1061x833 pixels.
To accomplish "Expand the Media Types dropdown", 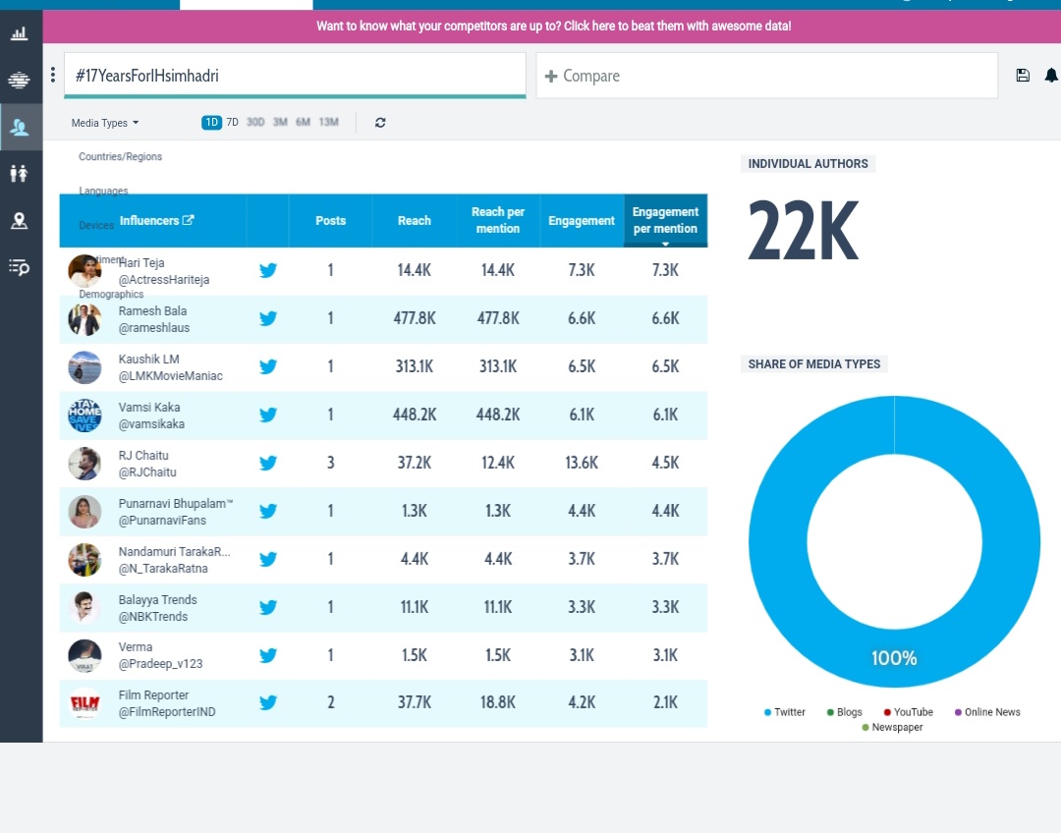I will 105,123.
